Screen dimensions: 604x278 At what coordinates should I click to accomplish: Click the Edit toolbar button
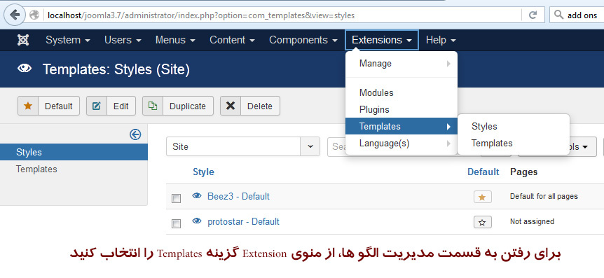(x=111, y=106)
